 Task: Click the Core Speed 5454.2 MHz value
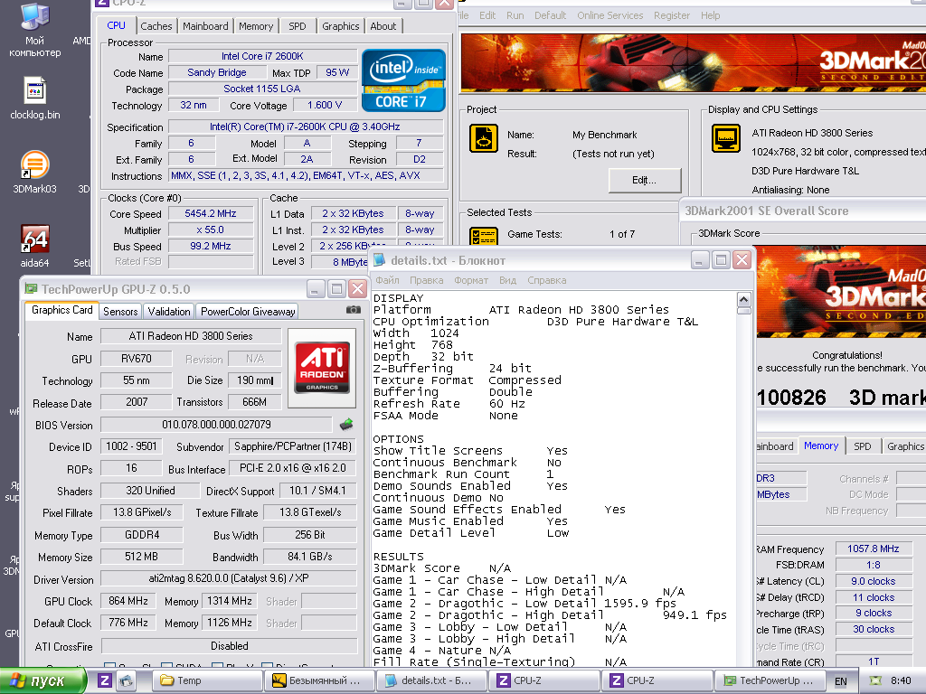(210, 213)
